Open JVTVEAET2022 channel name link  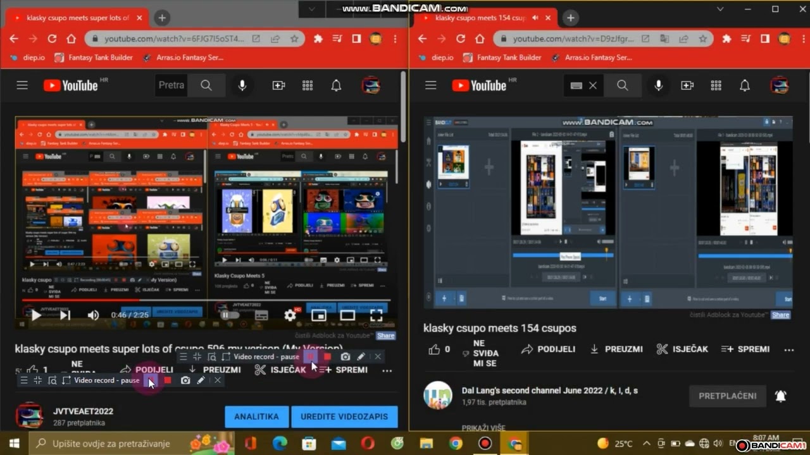tap(83, 411)
